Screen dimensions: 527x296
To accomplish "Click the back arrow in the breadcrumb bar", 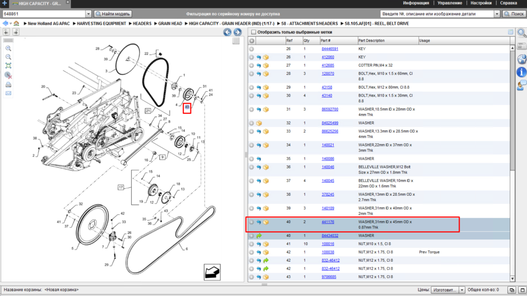I will (5, 24).
